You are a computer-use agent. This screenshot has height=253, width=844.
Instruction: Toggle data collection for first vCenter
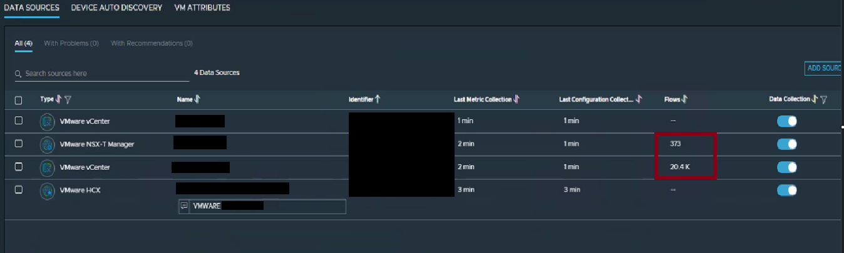[787, 121]
